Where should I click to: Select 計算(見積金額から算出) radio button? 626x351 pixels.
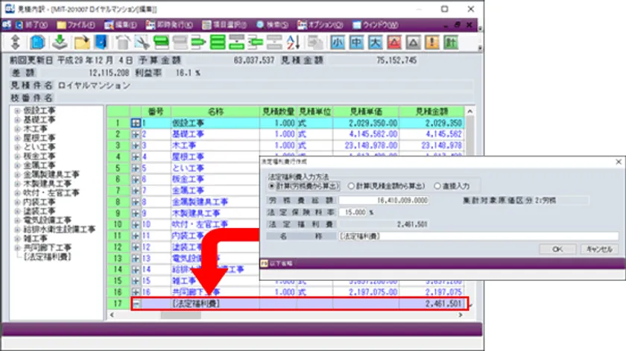pyautogui.click(x=351, y=186)
